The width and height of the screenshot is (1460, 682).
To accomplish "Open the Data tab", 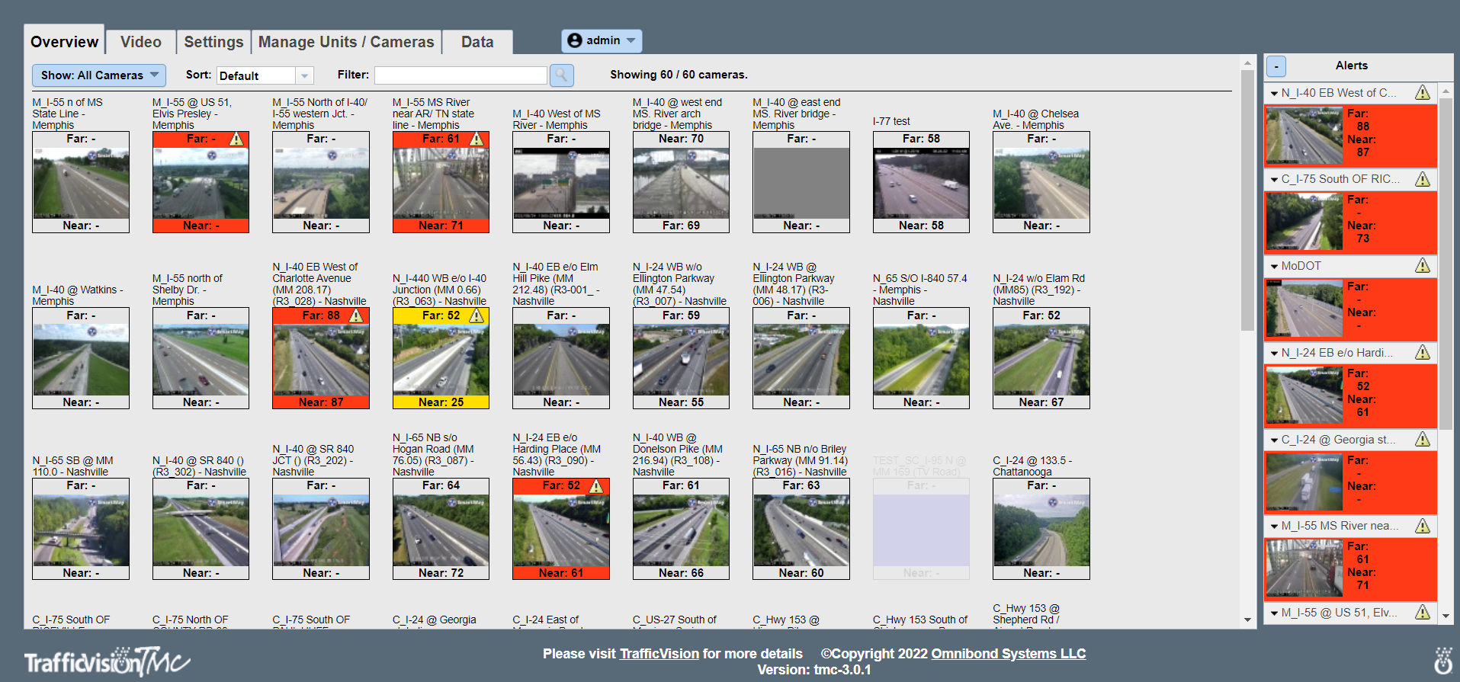I will (477, 42).
